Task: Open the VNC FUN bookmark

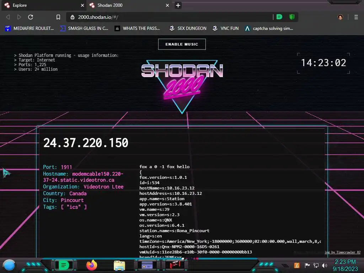Action: [x=225, y=28]
